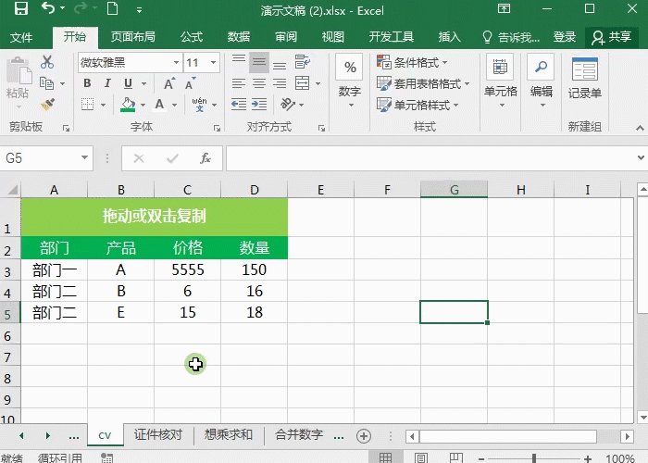Click the text Orientation icon
The image size is (648, 463).
[x=288, y=104]
